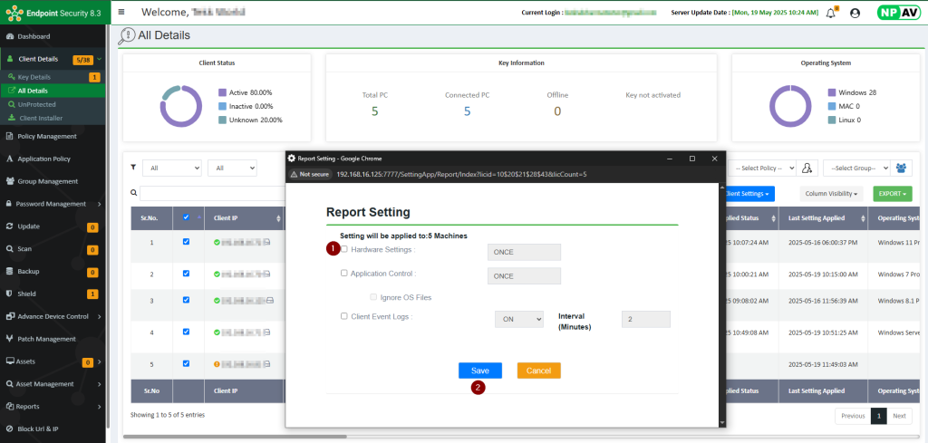Open Policy Management in sidebar
This screenshot has height=443, width=928.
click(x=47, y=136)
